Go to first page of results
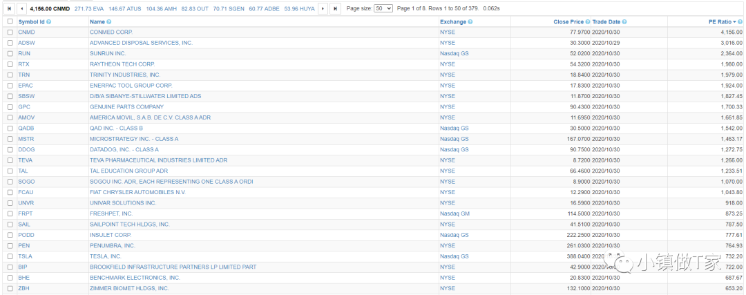The height and width of the screenshot is (295, 746). (x=9, y=8)
